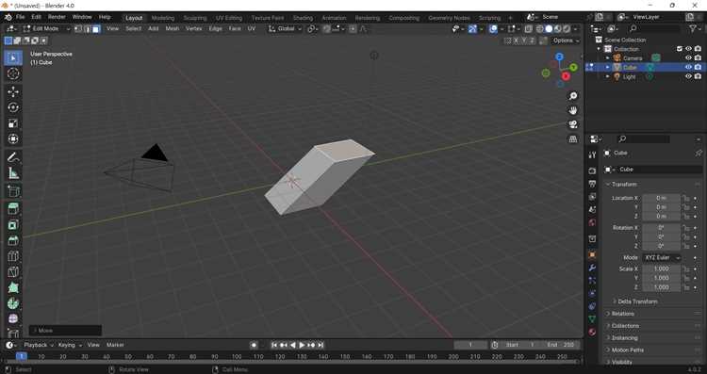Expand the Delta Transform panel
The width and height of the screenshot is (707, 374).
click(637, 301)
